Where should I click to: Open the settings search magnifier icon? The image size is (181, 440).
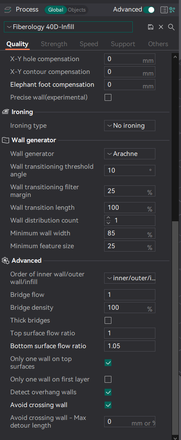point(171,27)
